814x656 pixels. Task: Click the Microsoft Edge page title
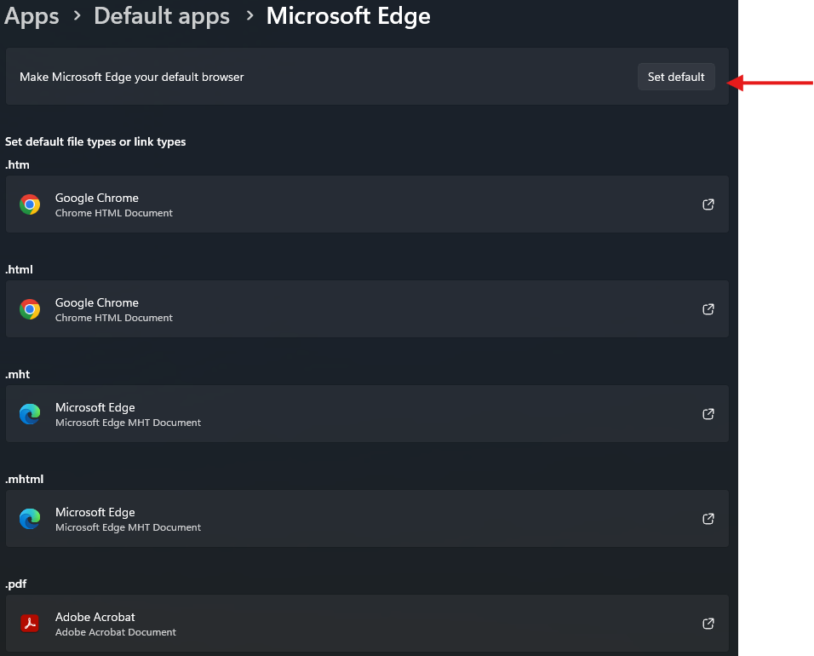point(348,16)
